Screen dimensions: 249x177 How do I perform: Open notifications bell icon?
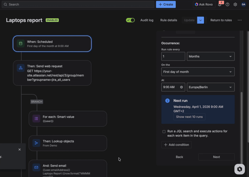(220, 4)
